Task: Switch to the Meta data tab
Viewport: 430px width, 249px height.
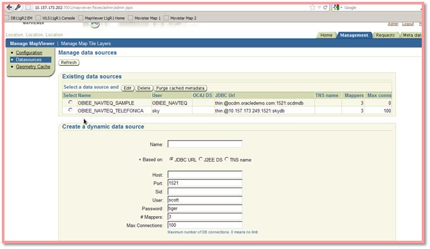Action: point(412,35)
